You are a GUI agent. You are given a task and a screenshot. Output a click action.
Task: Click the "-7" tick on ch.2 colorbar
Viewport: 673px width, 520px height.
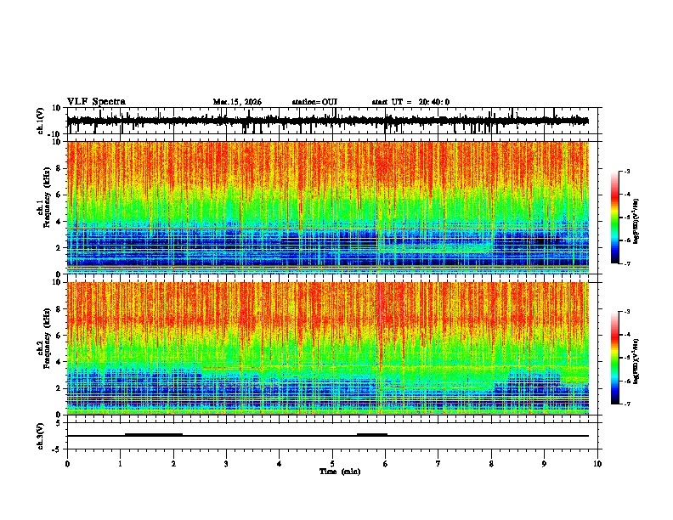coord(626,404)
